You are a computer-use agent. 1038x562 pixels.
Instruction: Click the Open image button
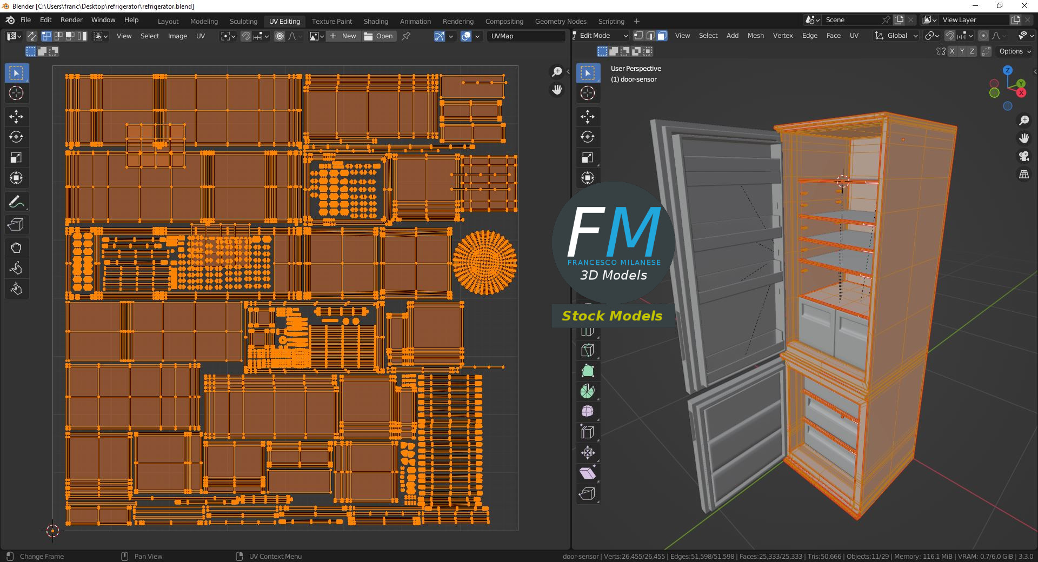coord(379,36)
